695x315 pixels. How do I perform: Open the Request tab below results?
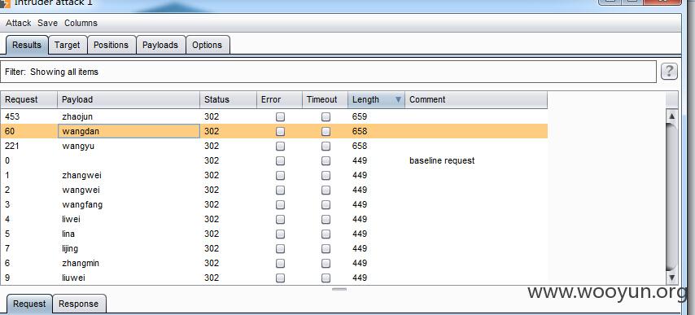point(29,304)
